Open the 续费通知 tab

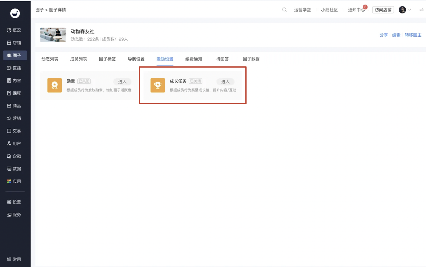click(194, 59)
